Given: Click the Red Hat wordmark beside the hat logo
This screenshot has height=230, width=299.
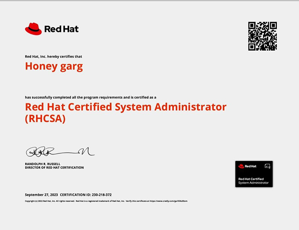Looking at the screenshot, I should point(62,29).
